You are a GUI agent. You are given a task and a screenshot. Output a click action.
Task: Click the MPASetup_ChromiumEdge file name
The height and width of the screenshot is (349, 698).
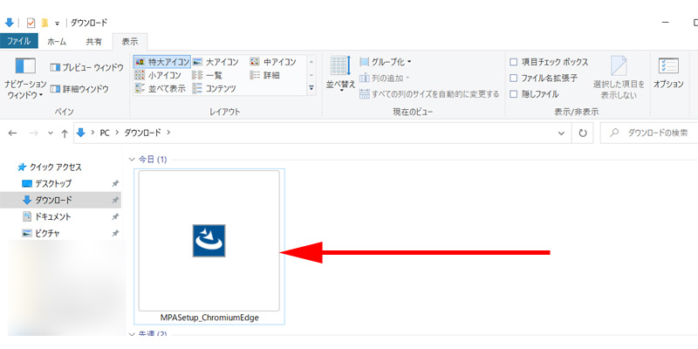click(209, 318)
